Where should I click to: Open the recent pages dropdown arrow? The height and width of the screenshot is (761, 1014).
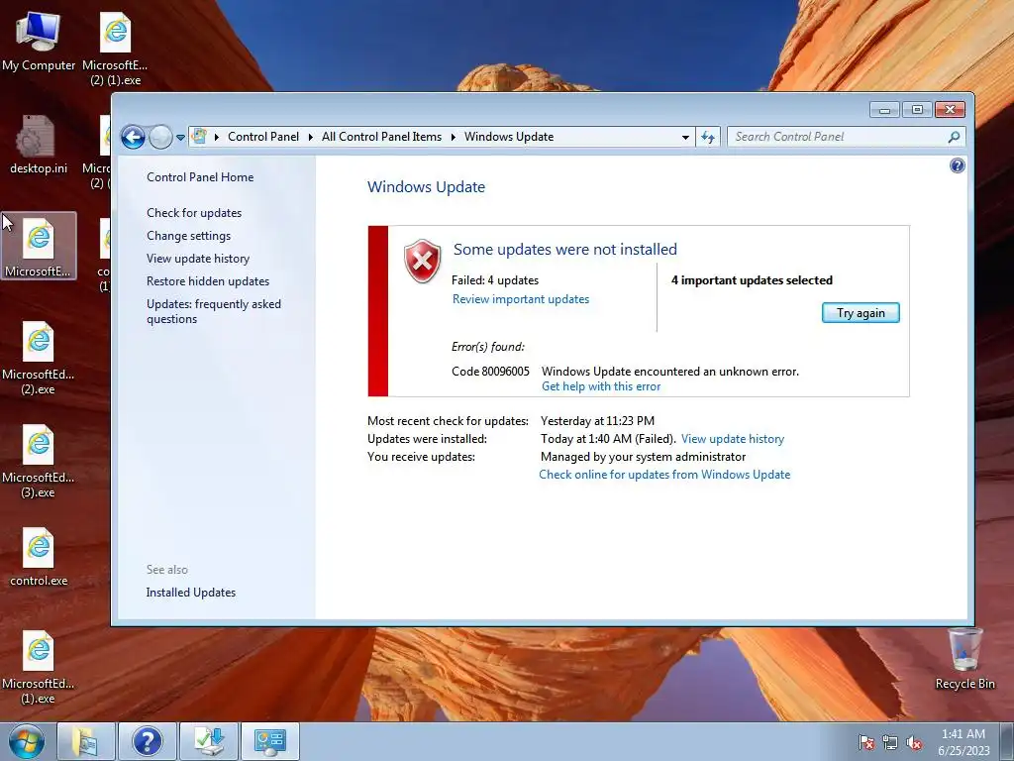pyautogui.click(x=180, y=137)
